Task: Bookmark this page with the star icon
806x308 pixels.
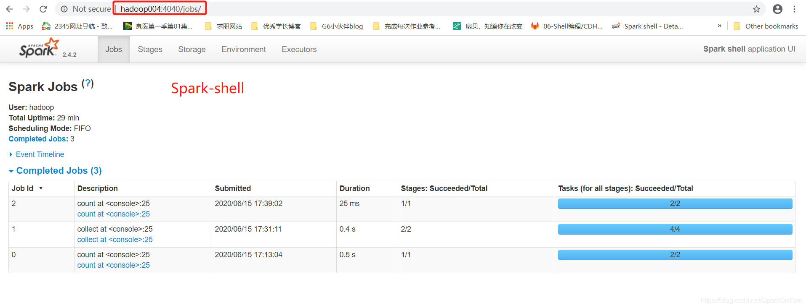Action: [756, 9]
